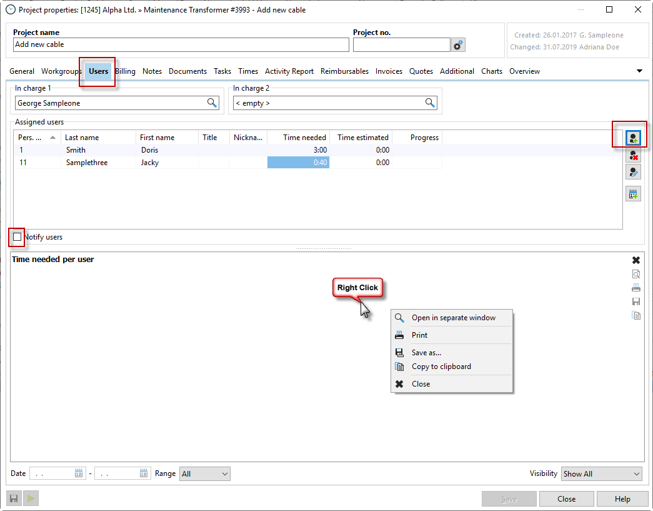Choose Open in separate window menu entry
This screenshot has width=653, height=511.
point(453,318)
